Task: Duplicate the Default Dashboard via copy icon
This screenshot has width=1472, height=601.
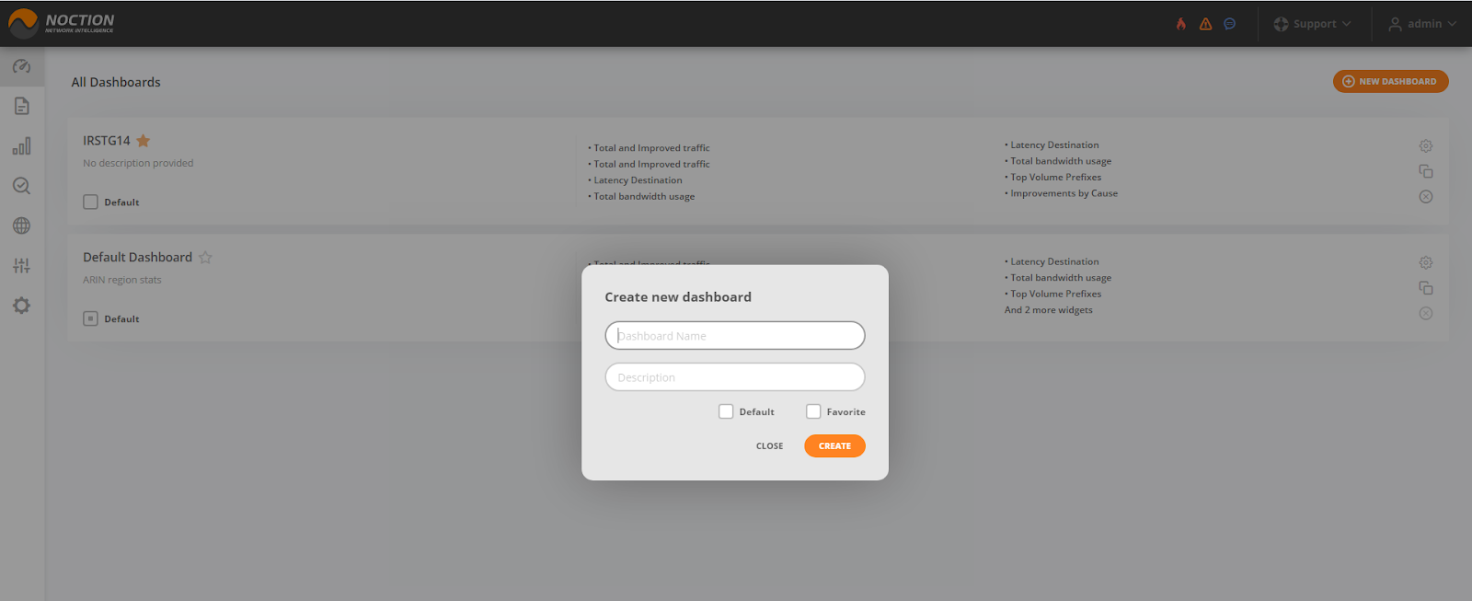Action: [x=1425, y=288]
